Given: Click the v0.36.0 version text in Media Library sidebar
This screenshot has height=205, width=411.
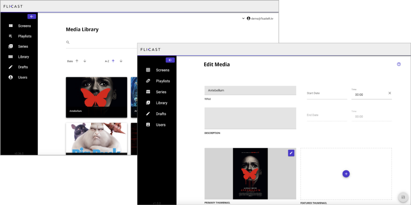Looking at the screenshot, I should coord(19,153).
